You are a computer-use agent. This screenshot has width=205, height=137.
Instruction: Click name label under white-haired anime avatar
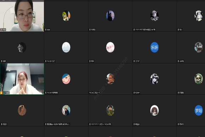coord(144,30)
